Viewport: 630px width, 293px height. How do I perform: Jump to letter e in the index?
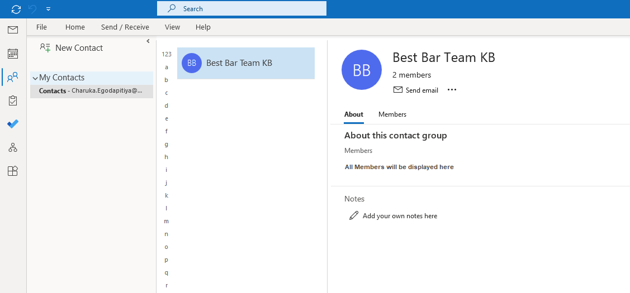click(x=167, y=118)
